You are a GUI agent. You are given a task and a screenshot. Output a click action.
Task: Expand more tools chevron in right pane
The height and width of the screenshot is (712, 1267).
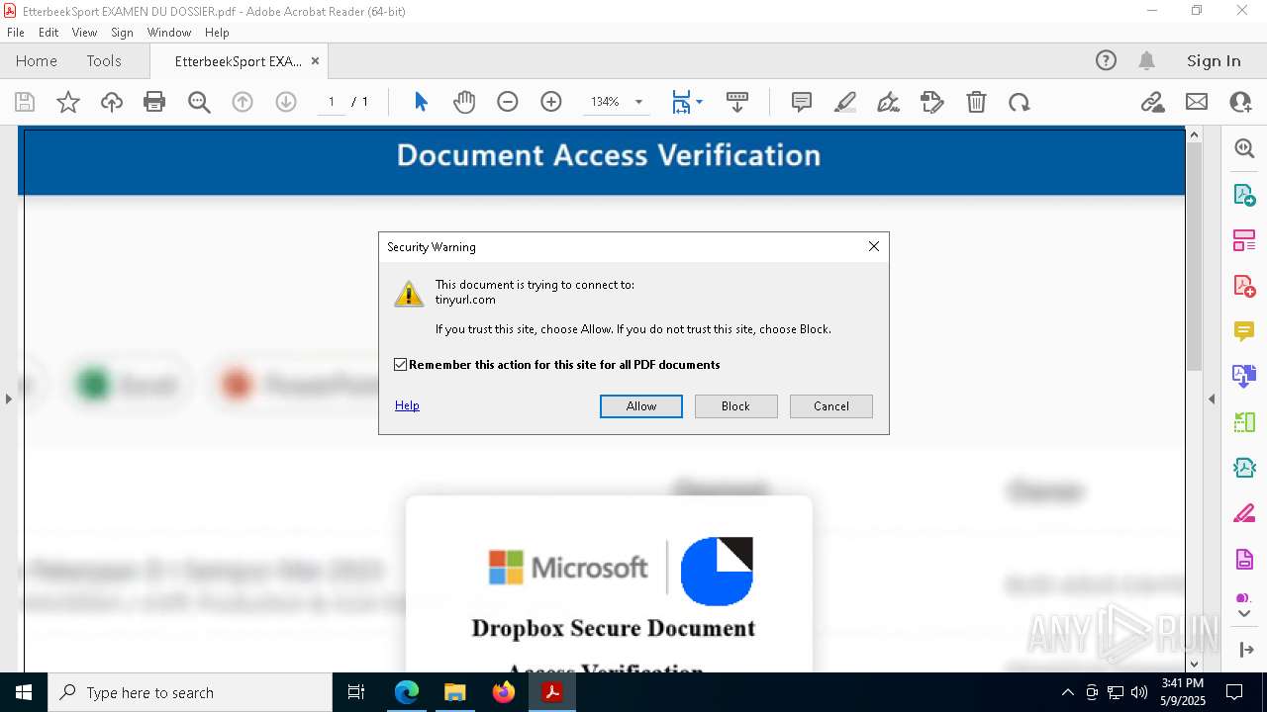[1244, 613]
